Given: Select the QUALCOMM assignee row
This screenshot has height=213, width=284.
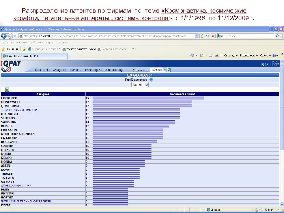Looking at the screenshot, I should 140,106.
